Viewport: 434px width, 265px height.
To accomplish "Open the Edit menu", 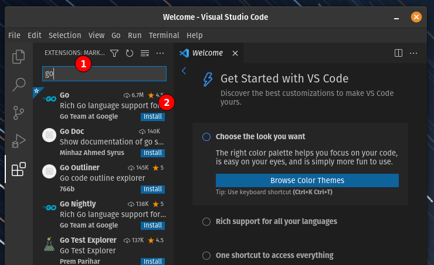I will (x=35, y=35).
